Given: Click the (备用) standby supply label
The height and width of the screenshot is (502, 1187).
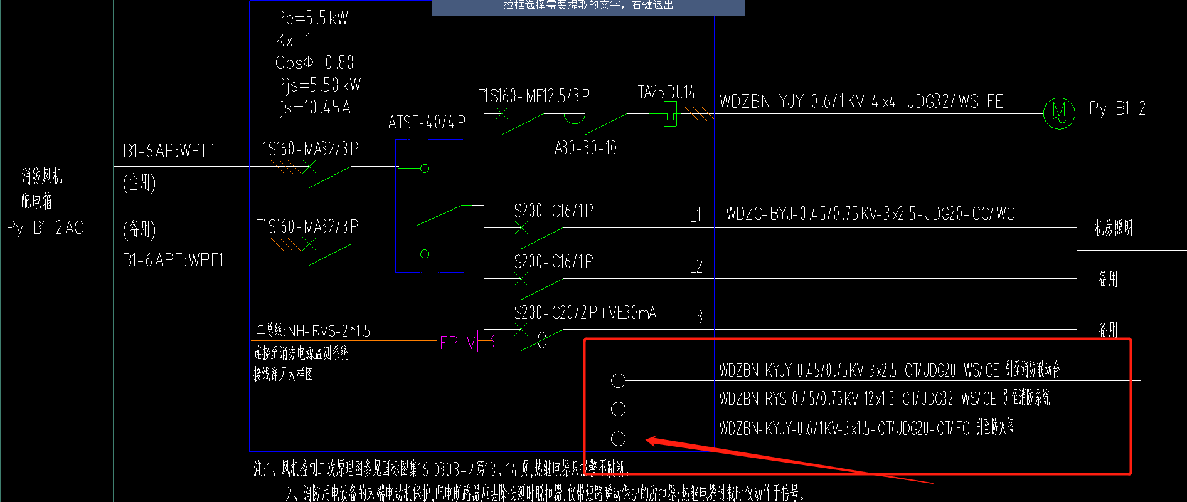Looking at the screenshot, I should tap(139, 229).
